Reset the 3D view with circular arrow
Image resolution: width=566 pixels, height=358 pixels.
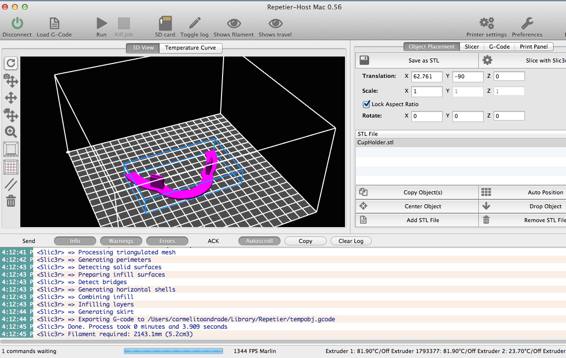tap(11, 63)
